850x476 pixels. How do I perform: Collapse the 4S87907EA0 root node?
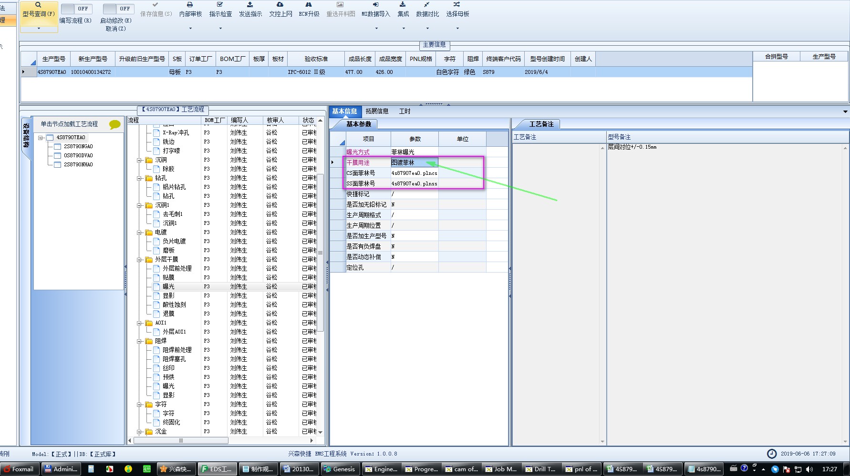41,138
